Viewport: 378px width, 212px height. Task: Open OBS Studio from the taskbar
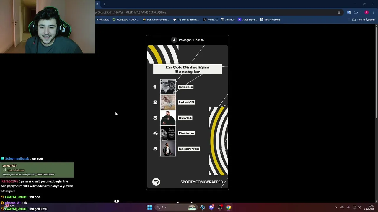pos(220,207)
